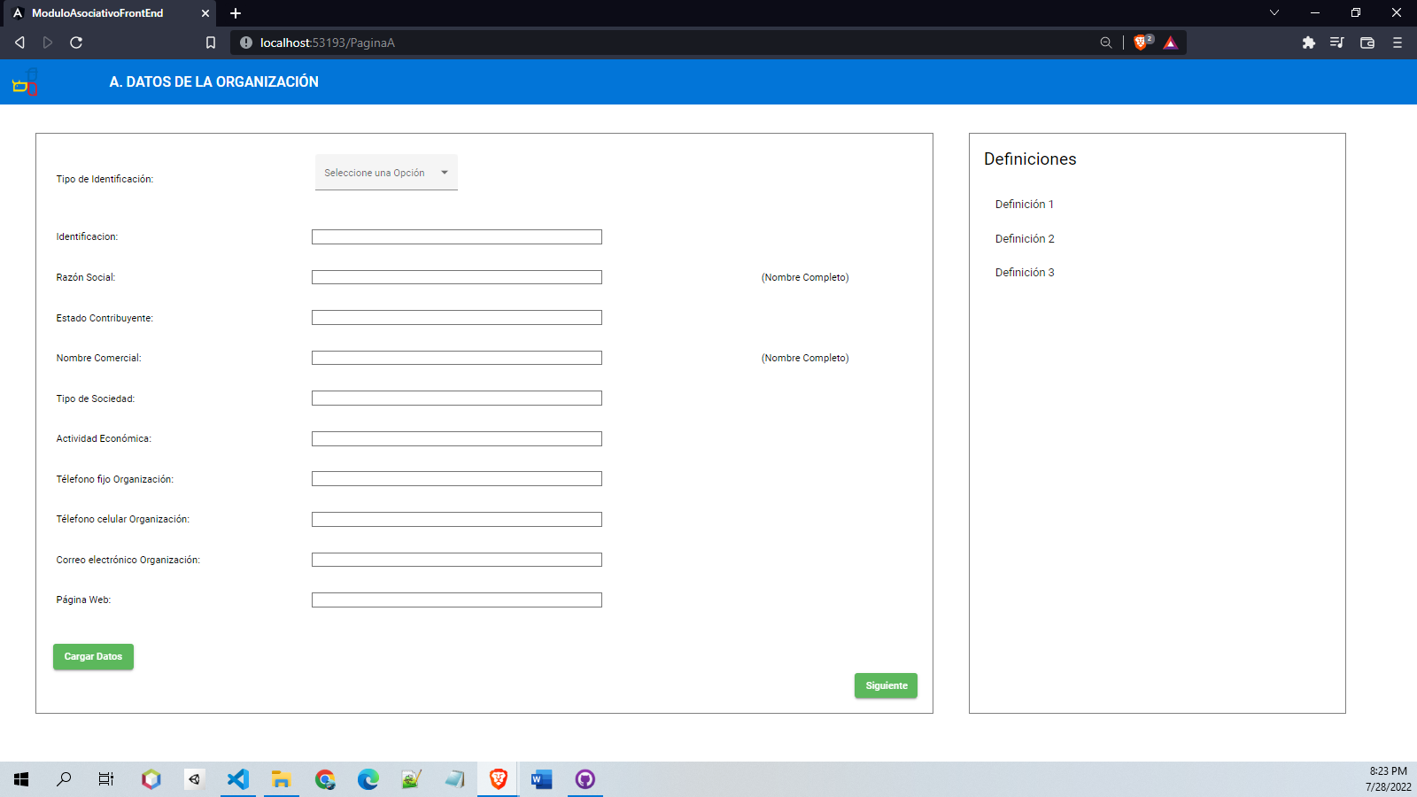Viewport: 1417px width, 797px height.
Task: Open the Windows Start menu
Action: [x=21, y=779]
